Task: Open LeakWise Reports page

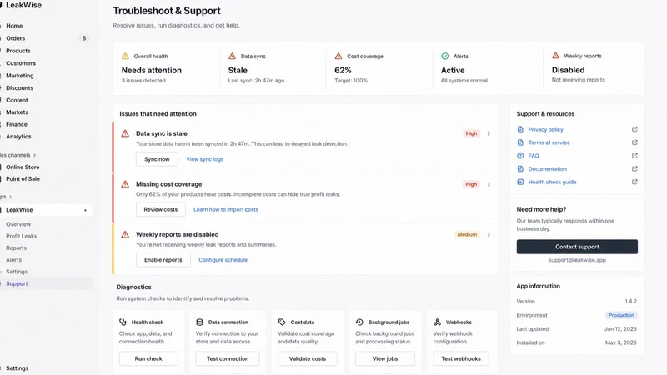Action: tap(16, 247)
